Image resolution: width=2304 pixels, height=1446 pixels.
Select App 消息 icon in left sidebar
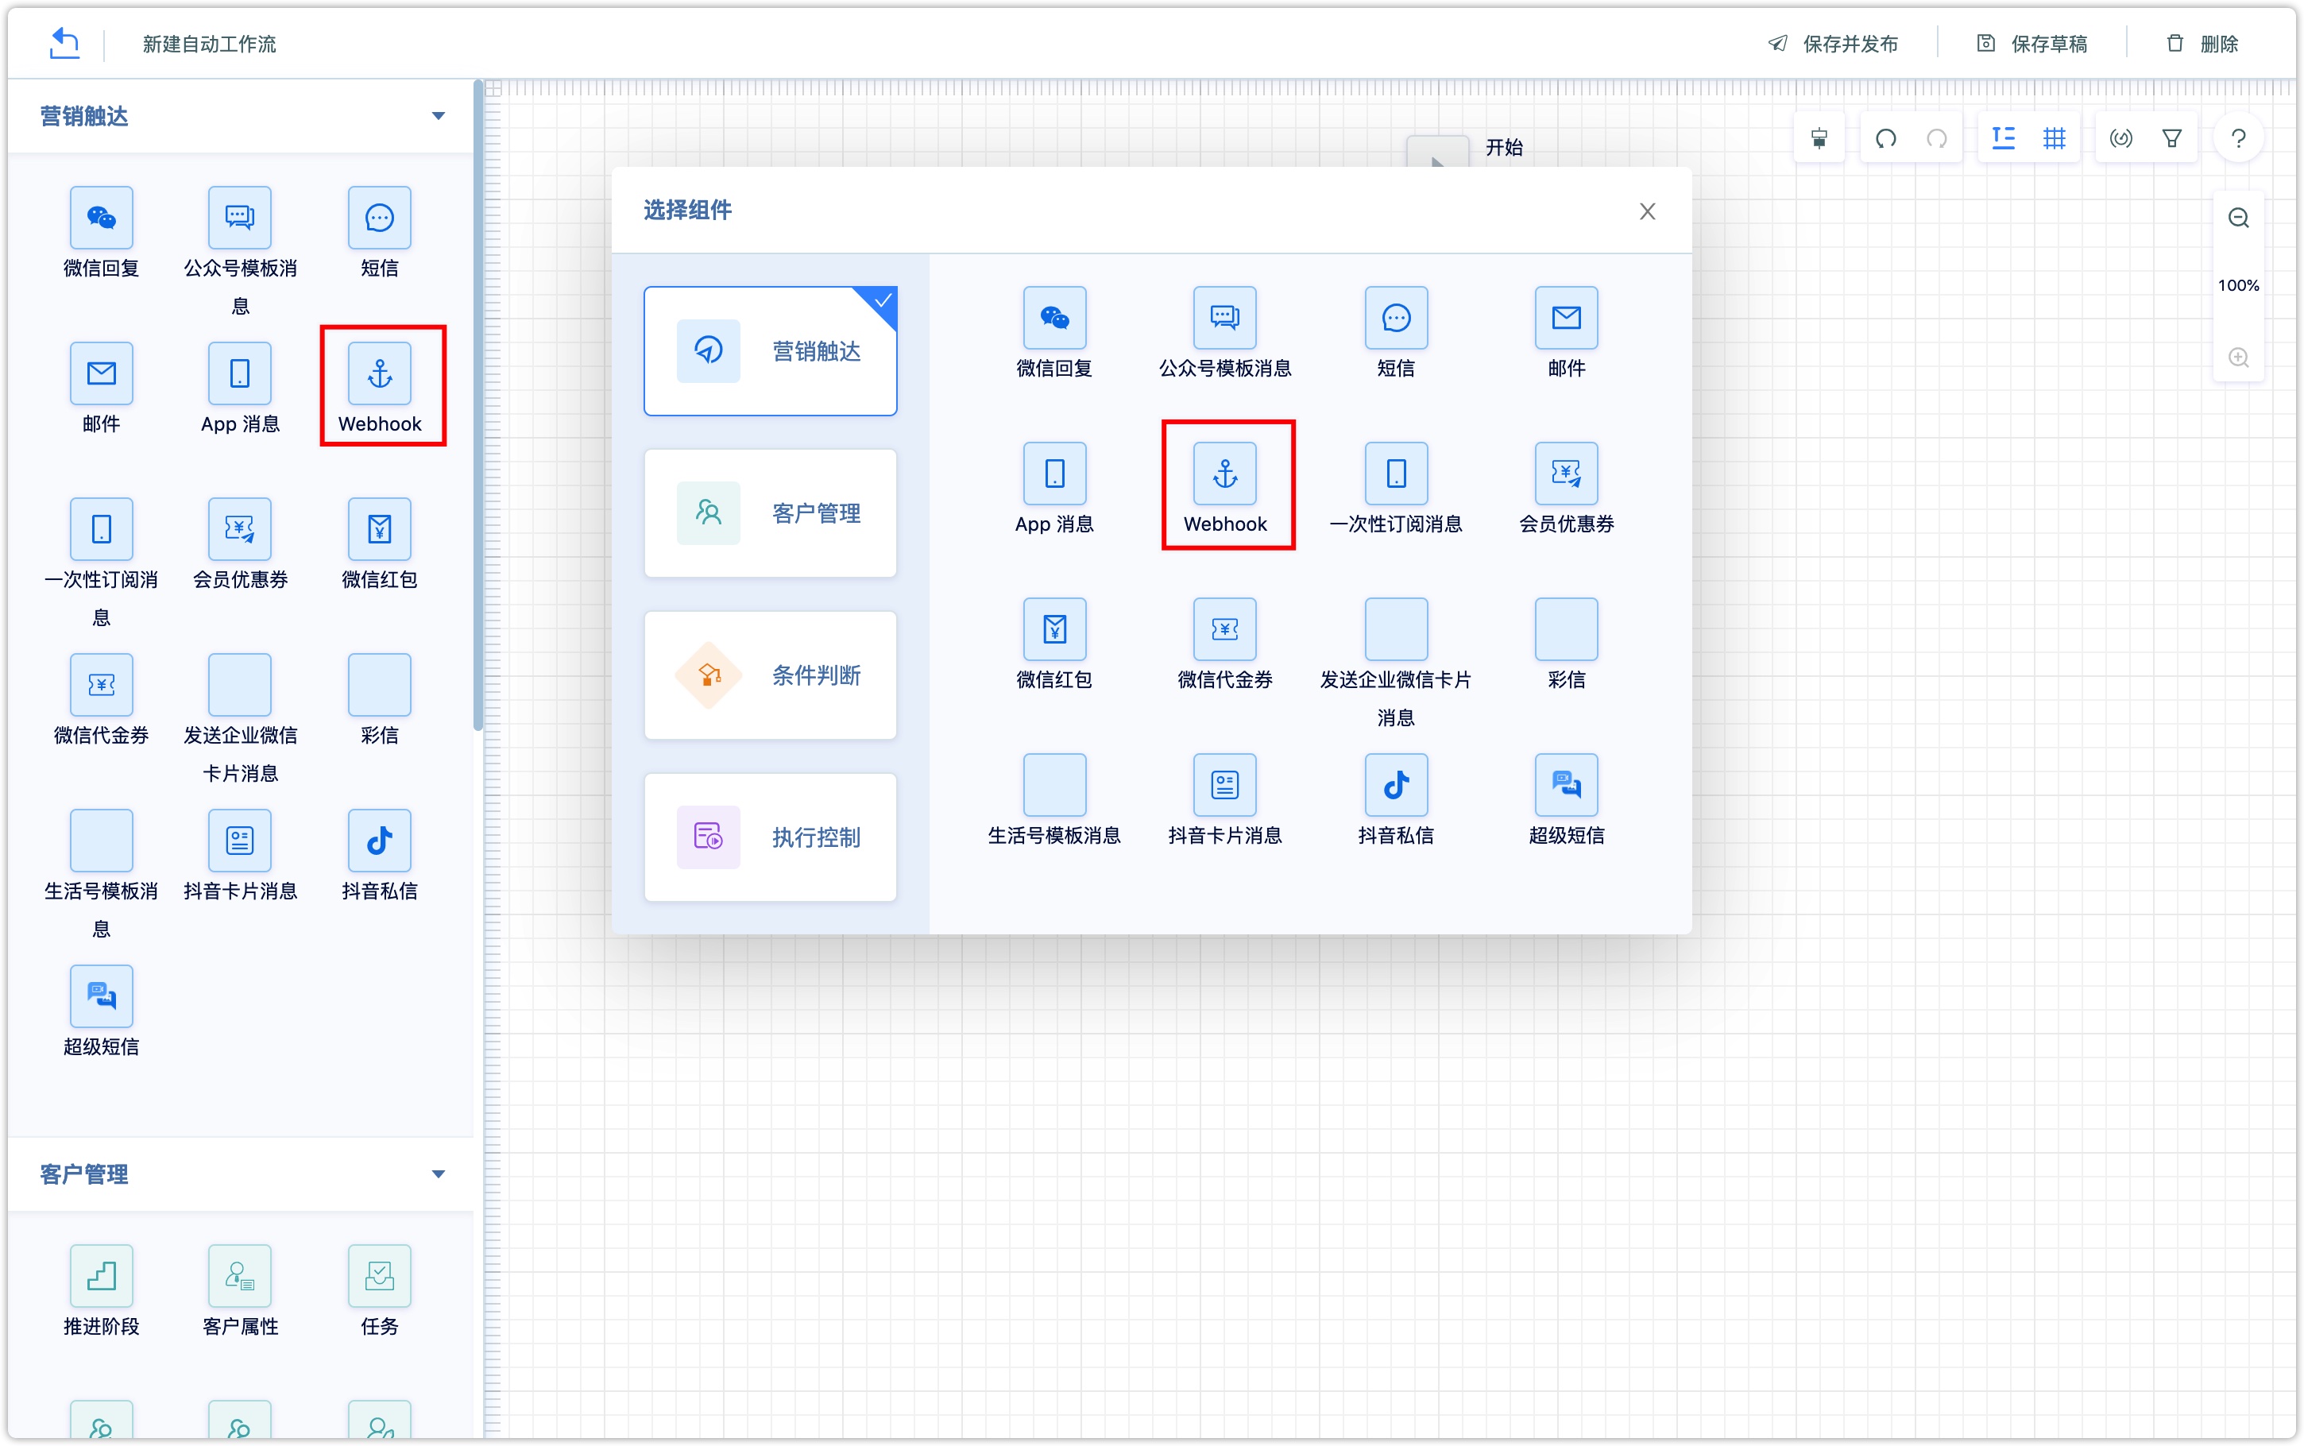(x=240, y=373)
